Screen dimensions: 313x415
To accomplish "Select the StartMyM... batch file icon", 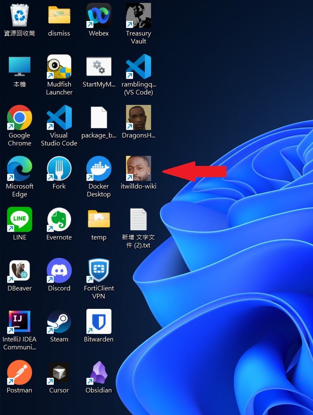I will (x=99, y=66).
